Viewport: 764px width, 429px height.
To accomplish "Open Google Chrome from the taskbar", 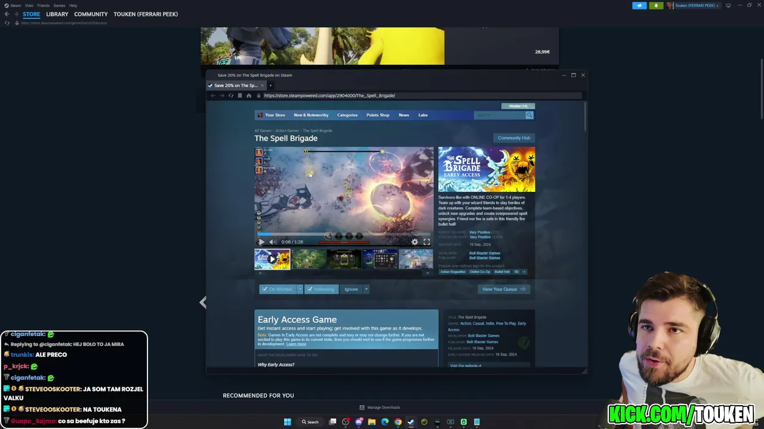I will tap(398, 422).
